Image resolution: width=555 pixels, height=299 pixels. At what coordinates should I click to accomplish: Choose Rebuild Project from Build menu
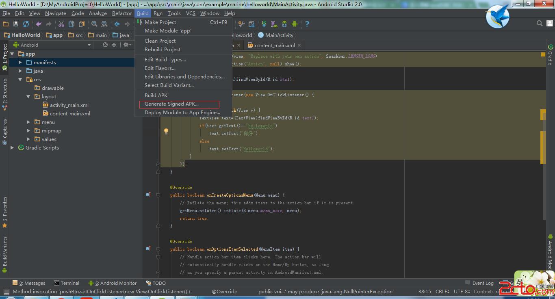pos(163,50)
